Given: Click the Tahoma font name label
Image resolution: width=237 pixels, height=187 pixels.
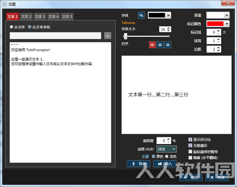Looking at the screenshot, I should pos(128,23).
